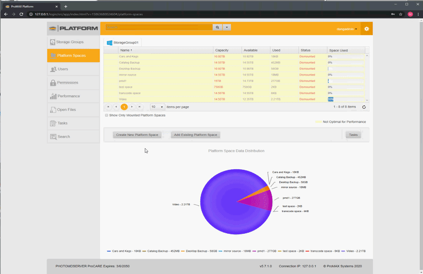Toggle Cars and Kegs legend entry
Viewport: 423px width, 274px height.
[124, 251]
